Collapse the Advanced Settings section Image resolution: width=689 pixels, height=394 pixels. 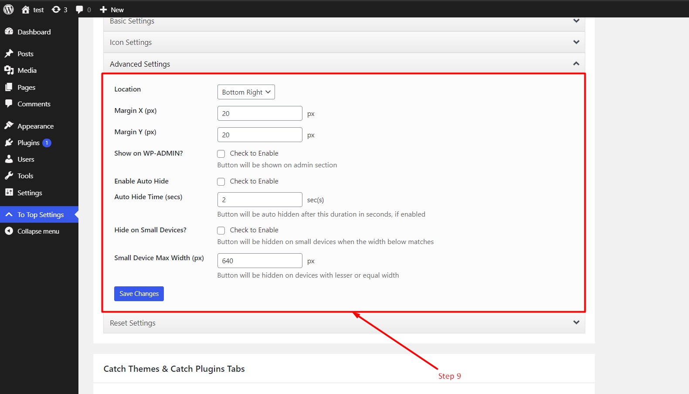344,64
